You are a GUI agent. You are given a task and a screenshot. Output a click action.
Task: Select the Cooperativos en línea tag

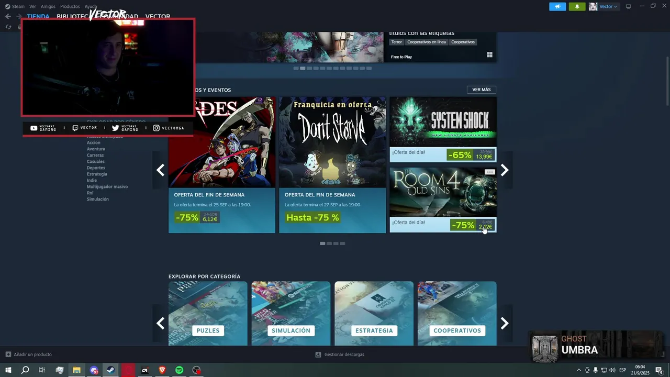[x=427, y=42]
